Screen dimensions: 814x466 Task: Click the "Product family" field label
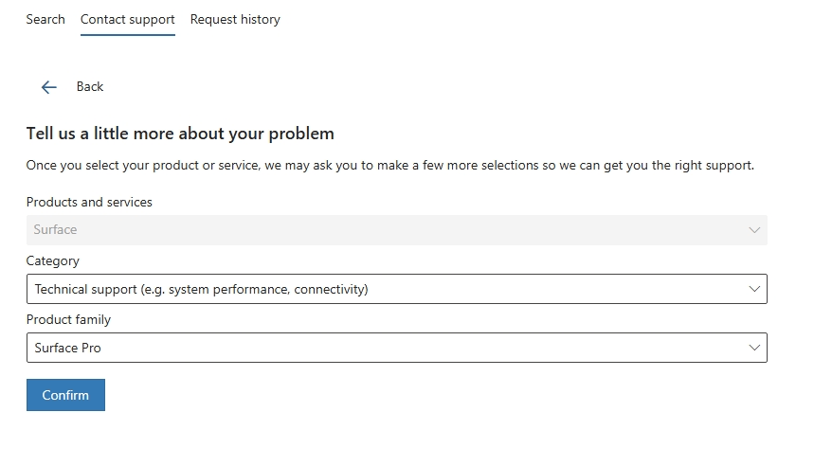coord(68,319)
